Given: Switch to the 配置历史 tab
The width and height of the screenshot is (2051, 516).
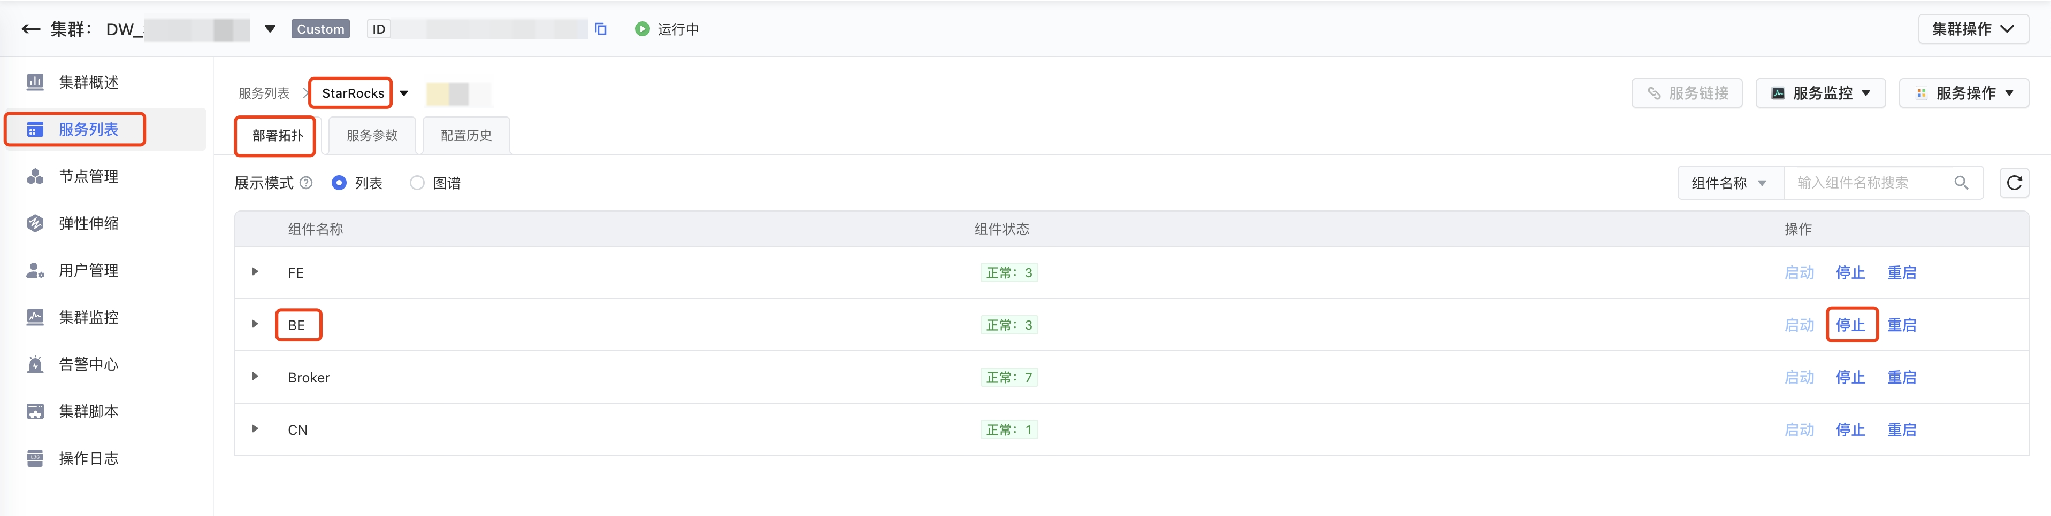Looking at the screenshot, I should [x=466, y=136].
